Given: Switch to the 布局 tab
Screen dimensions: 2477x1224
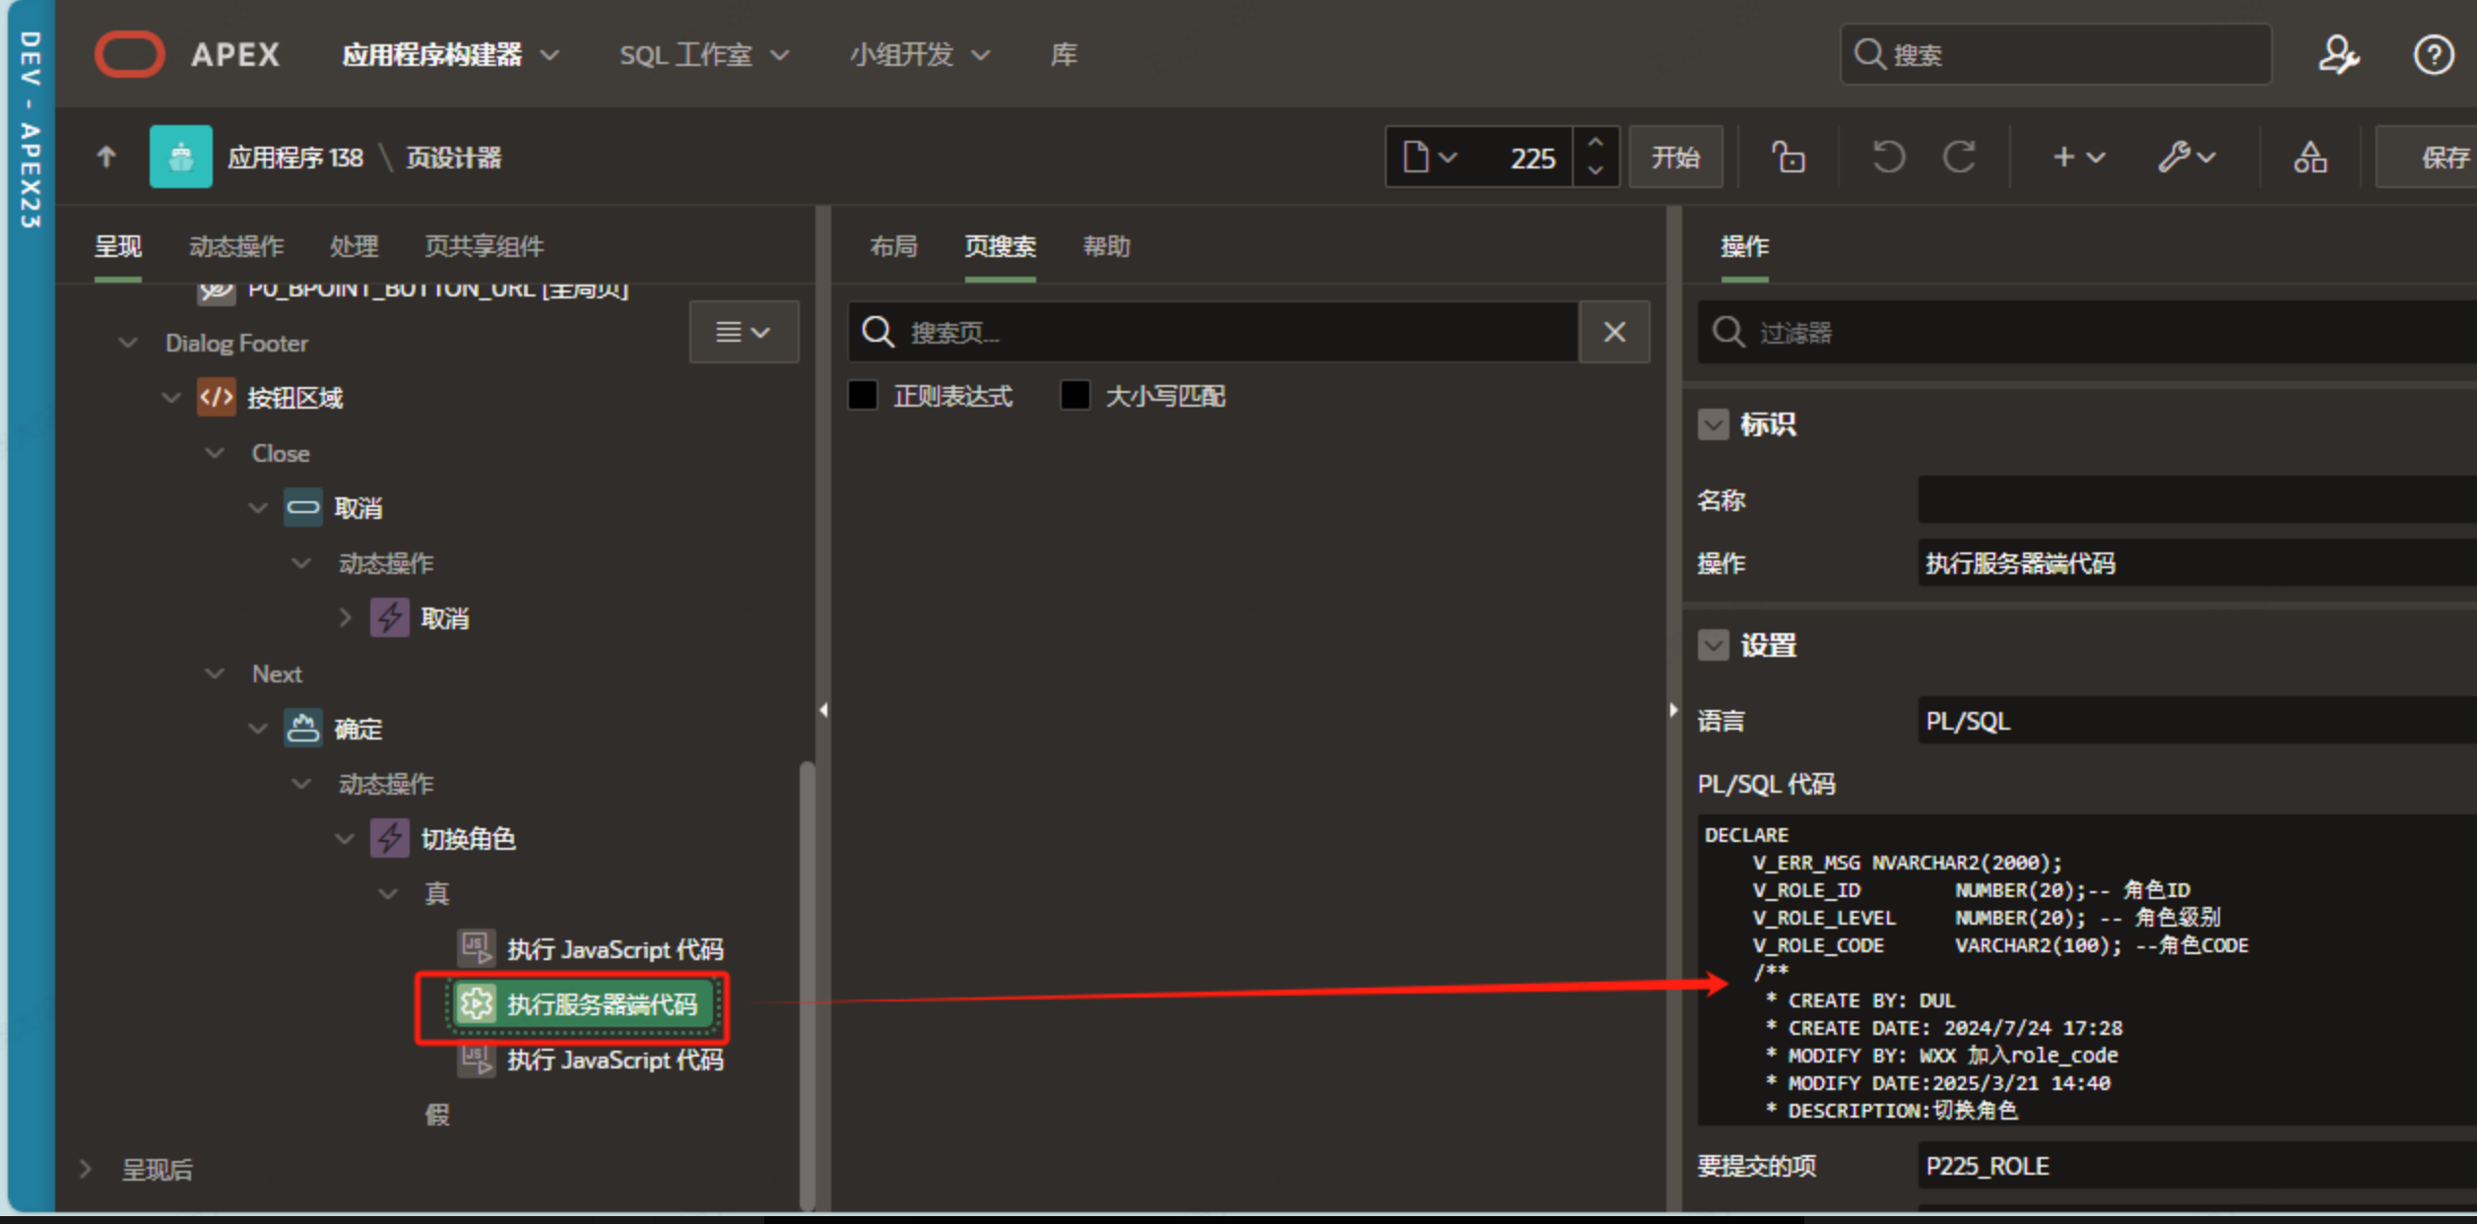Looking at the screenshot, I should click(x=893, y=246).
